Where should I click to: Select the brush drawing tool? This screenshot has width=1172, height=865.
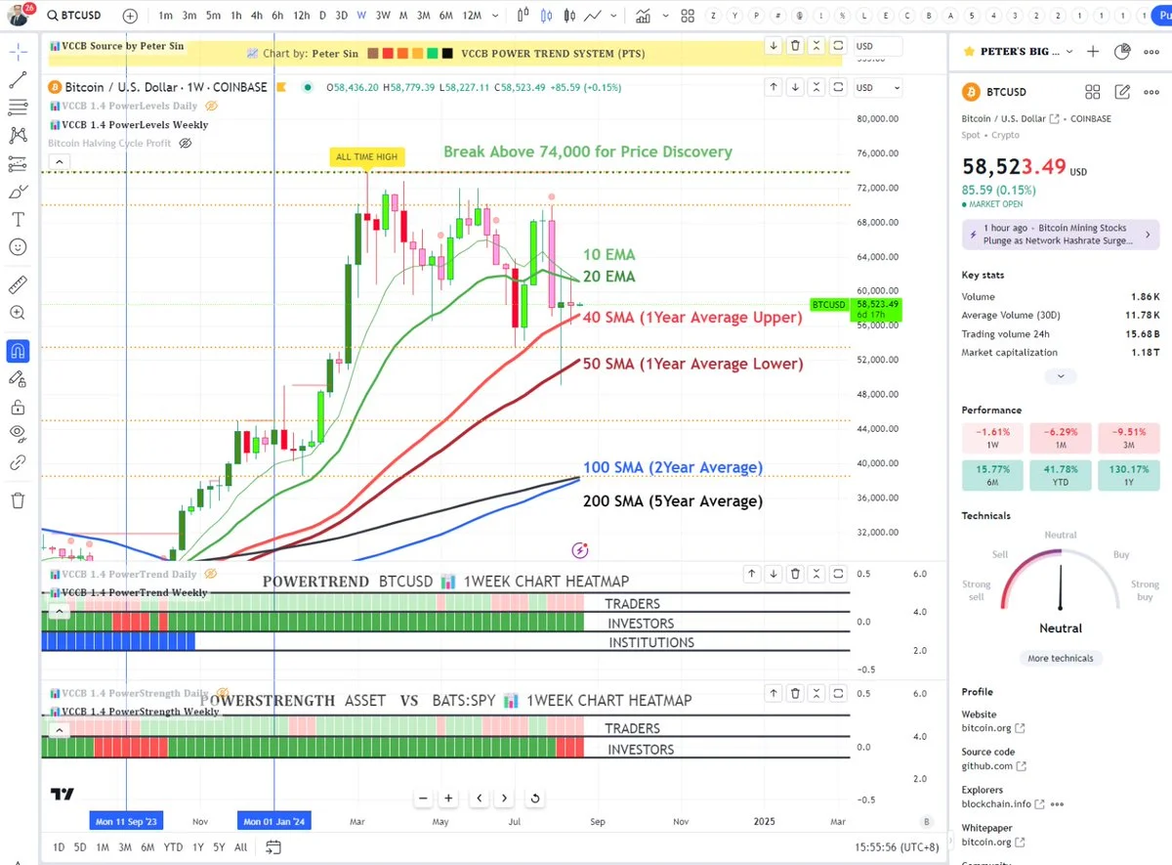coord(18,192)
